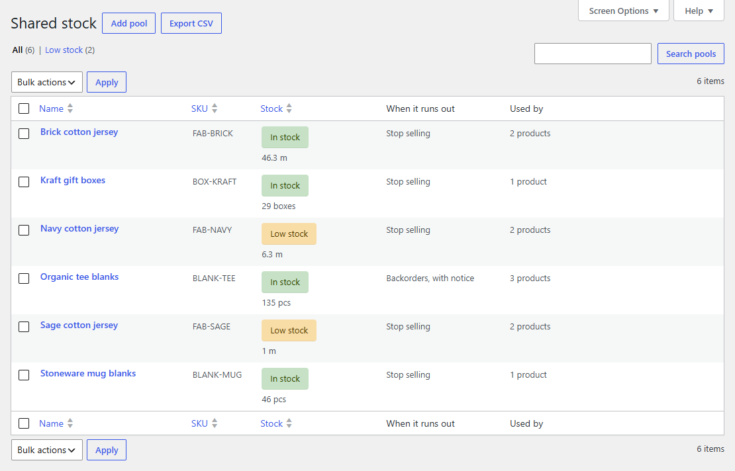735x471 pixels.
Task: Click the Add pool button
Action: click(129, 23)
